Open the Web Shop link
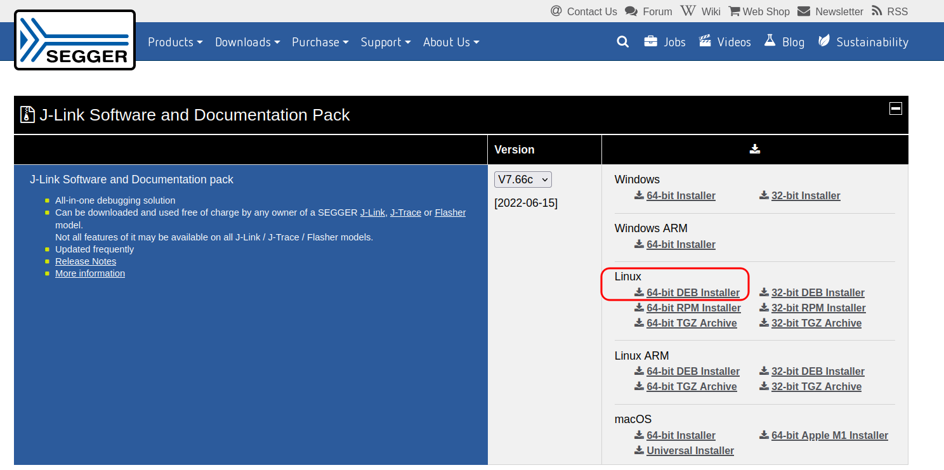 coord(766,11)
